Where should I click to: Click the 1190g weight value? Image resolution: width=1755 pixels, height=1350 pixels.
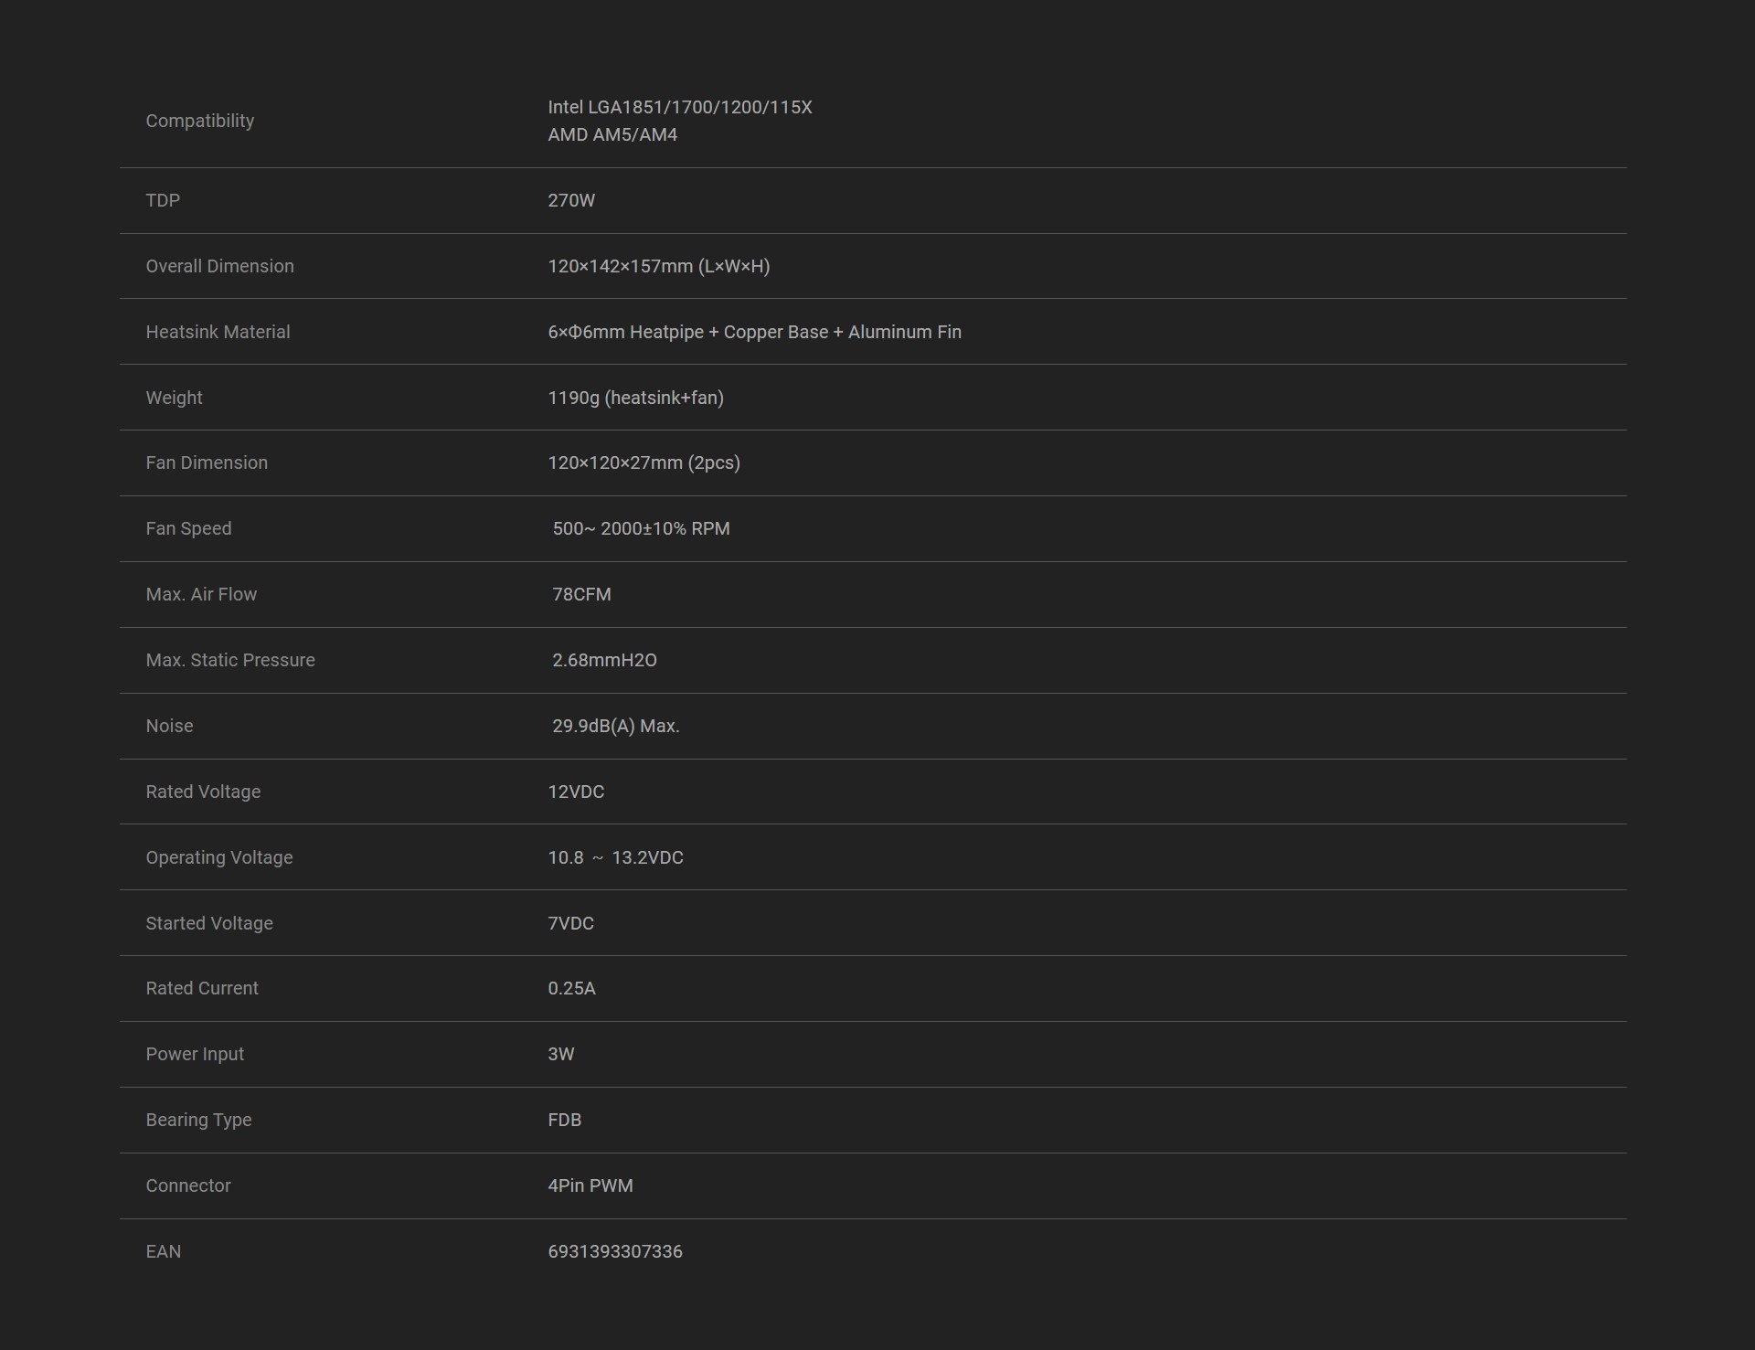coord(634,398)
